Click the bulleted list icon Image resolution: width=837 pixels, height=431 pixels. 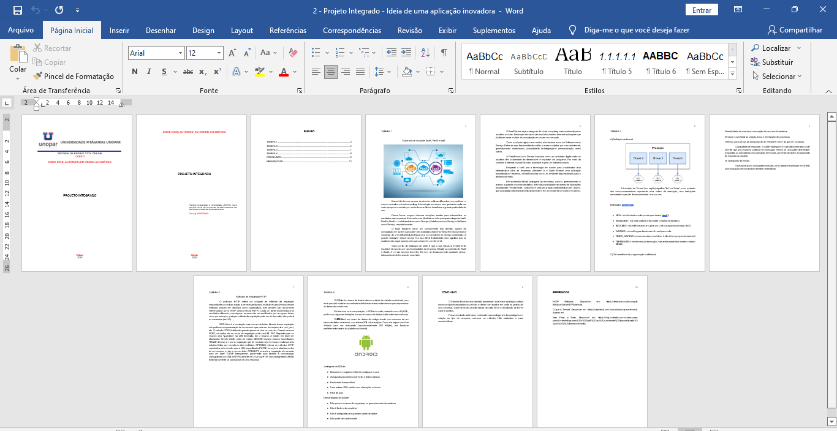pyautogui.click(x=316, y=53)
